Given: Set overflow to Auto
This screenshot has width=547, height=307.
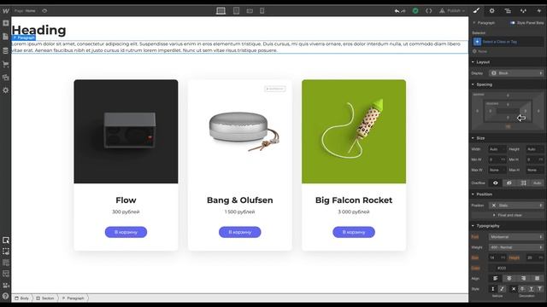Looking at the screenshot, I should click(537, 182).
